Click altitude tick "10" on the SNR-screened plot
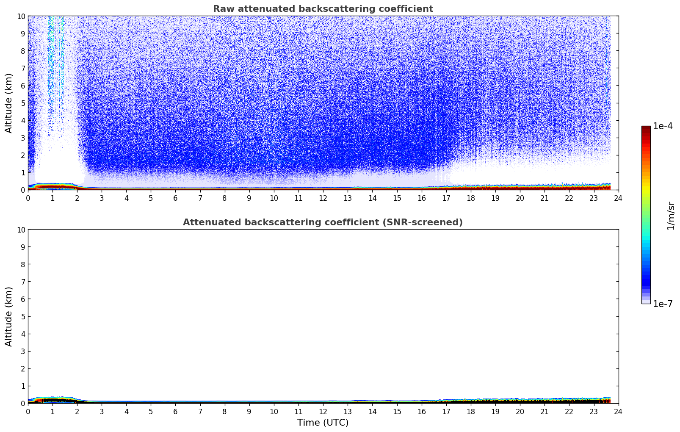The image size is (680, 432). coord(21,230)
